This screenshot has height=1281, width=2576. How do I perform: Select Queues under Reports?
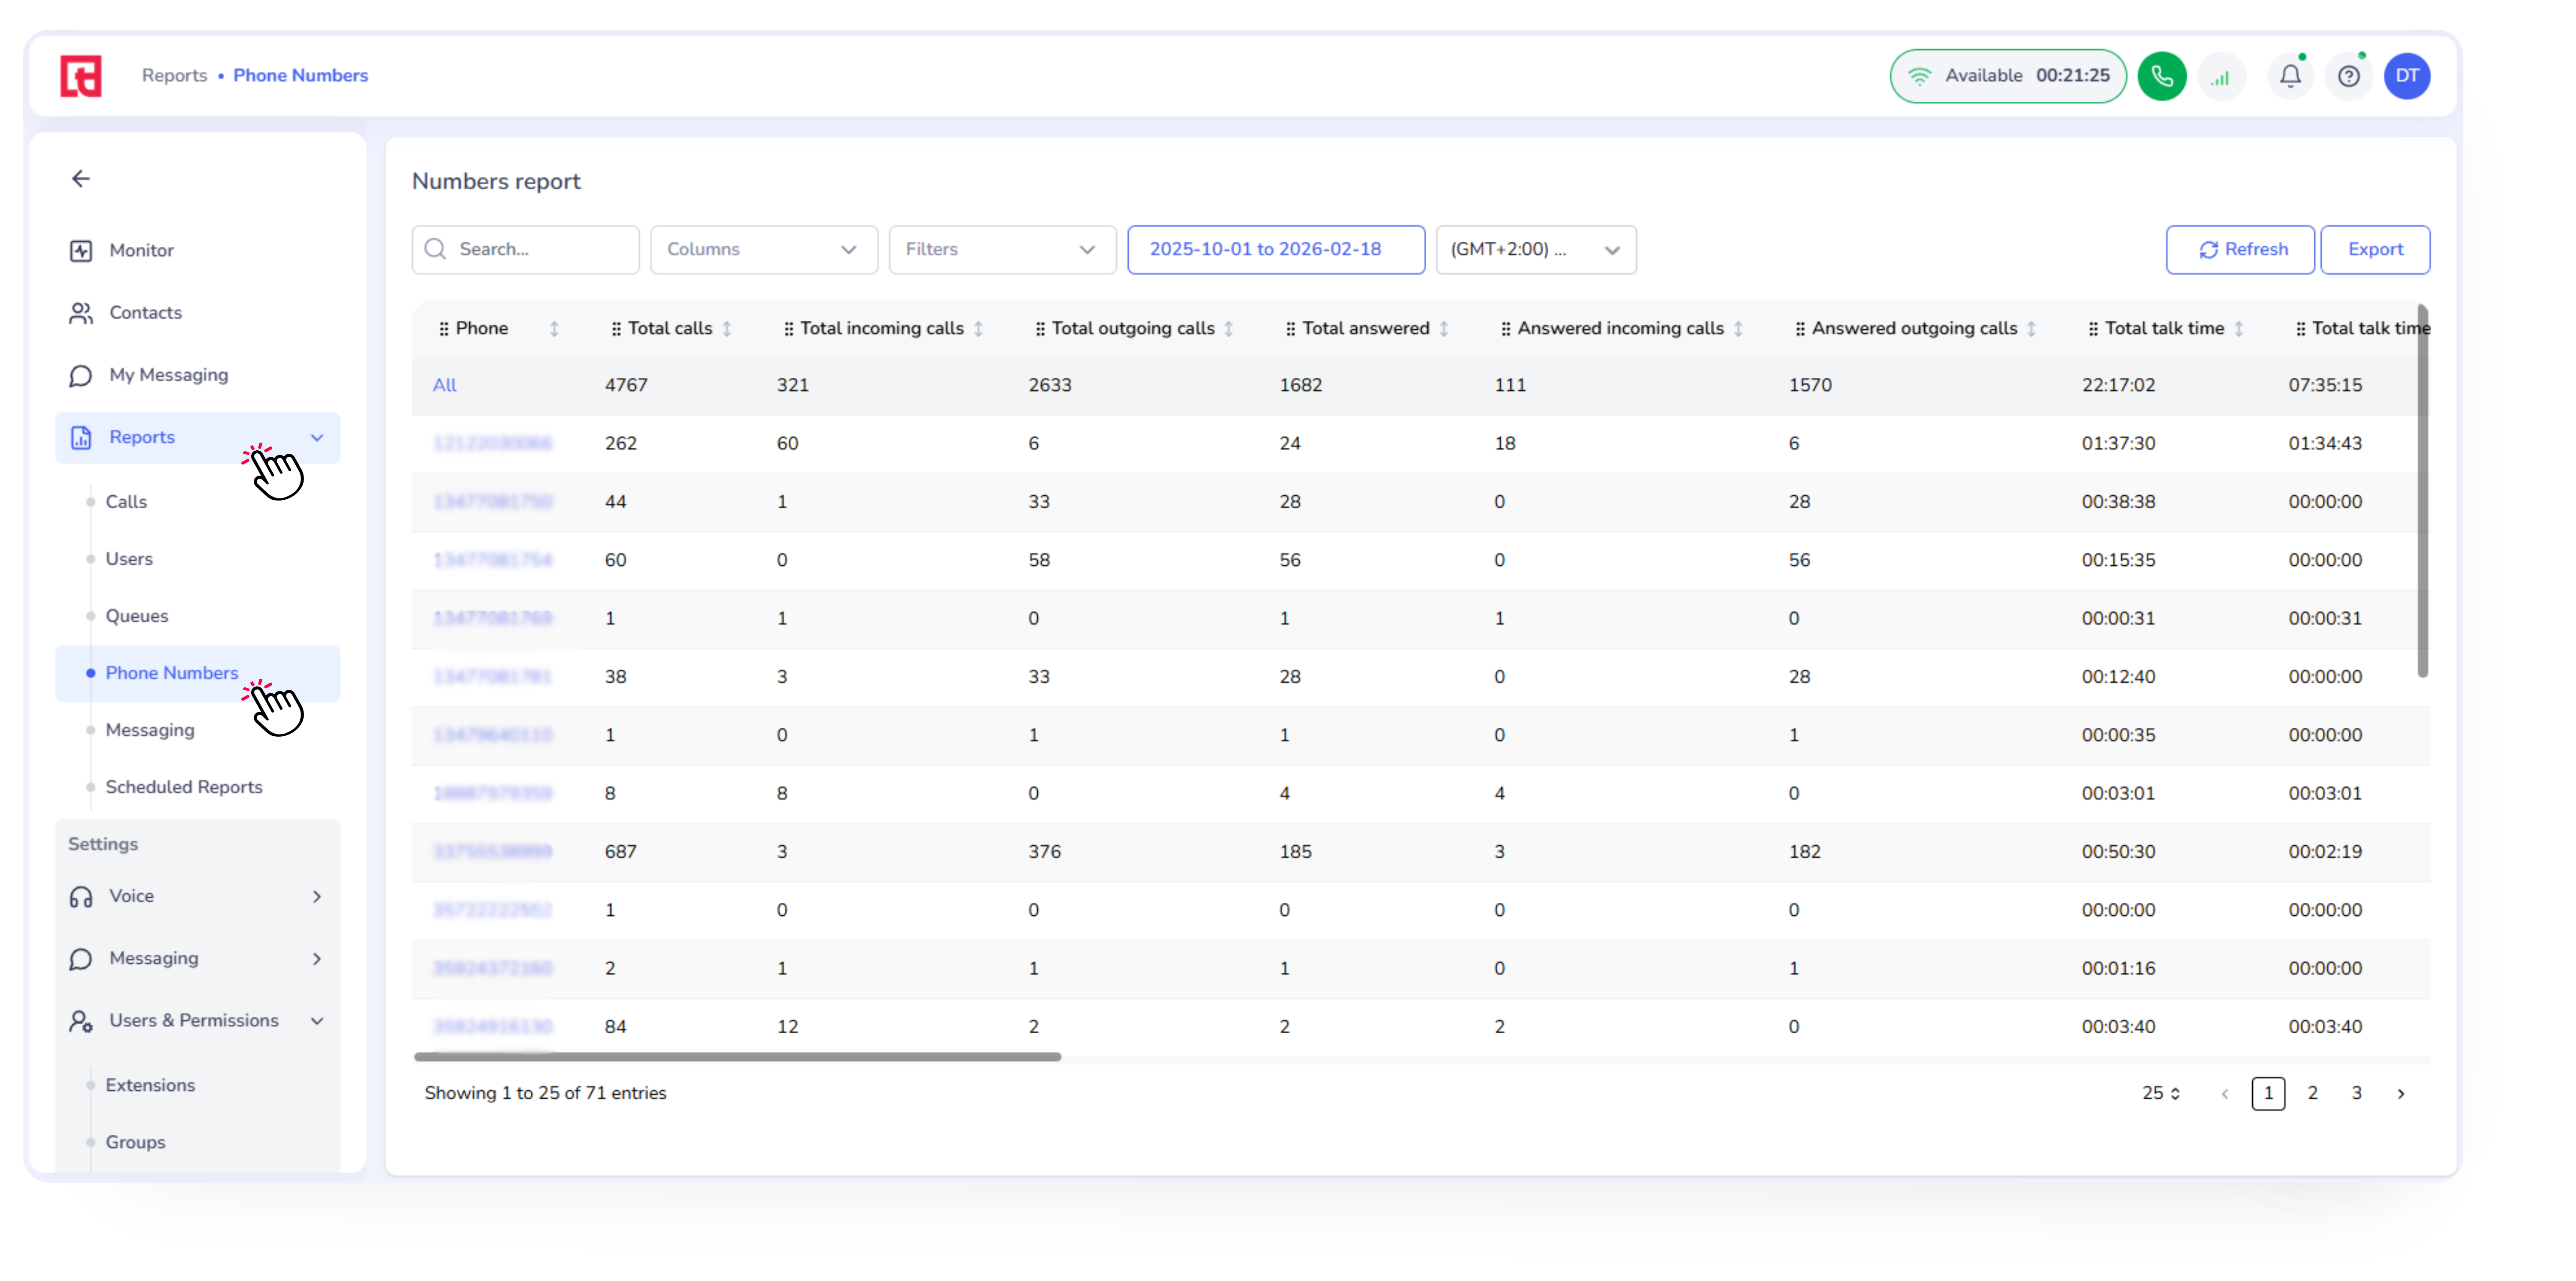(137, 616)
